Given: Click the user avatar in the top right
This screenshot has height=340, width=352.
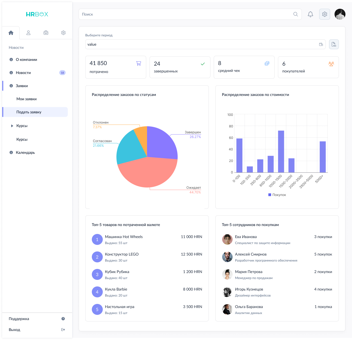Looking at the screenshot, I should tap(340, 14).
